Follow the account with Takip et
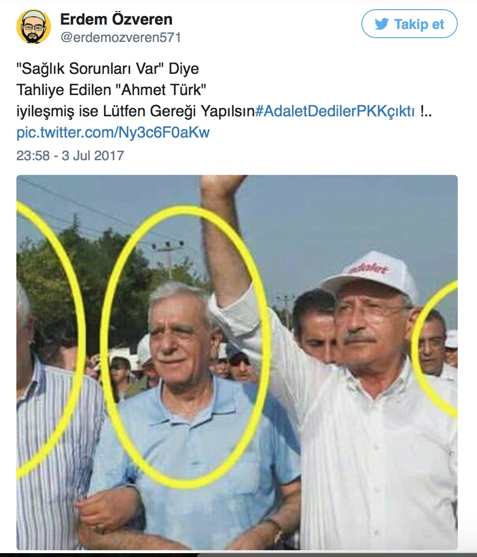The width and height of the screenshot is (477, 557). pos(409,24)
